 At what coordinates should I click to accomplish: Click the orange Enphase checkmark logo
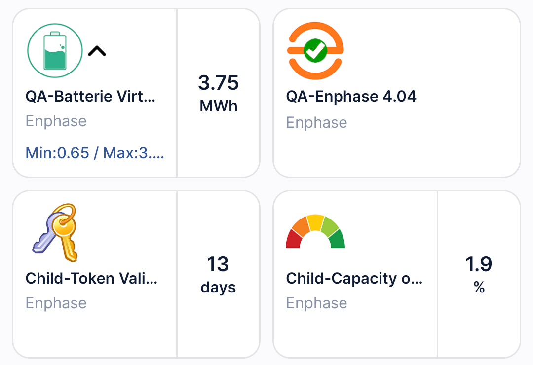[x=315, y=51]
